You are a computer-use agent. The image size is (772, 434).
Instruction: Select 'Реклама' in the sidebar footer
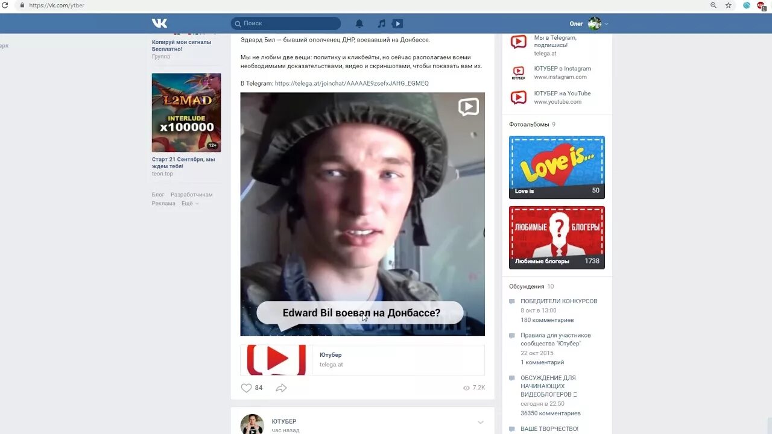coord(163,203)
